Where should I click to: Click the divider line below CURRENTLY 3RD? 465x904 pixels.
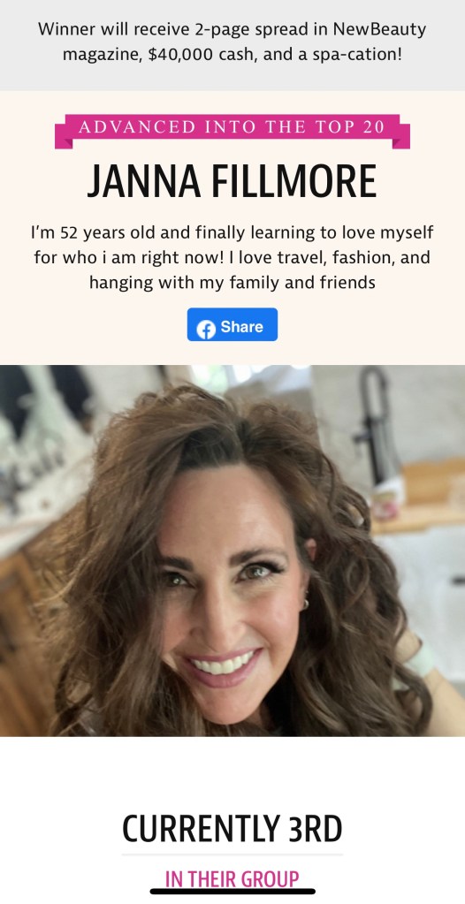coord(232,855)
